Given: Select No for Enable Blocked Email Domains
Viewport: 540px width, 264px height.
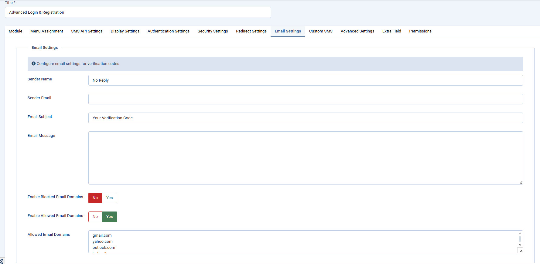Looking at the screenshot, I should (95, 198).
